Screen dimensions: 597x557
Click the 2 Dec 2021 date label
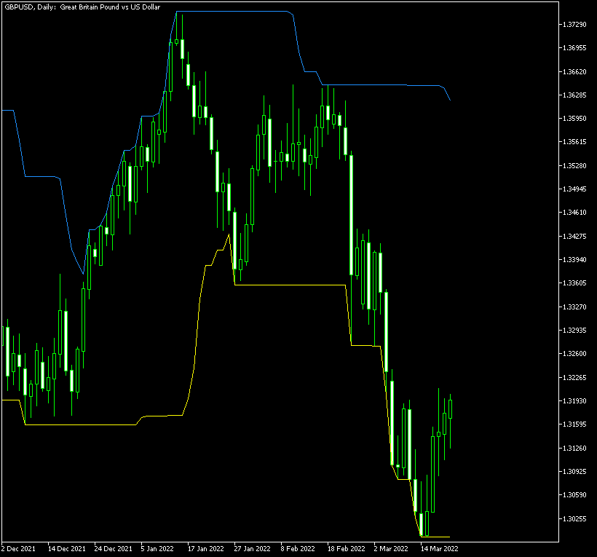point(19,548)
